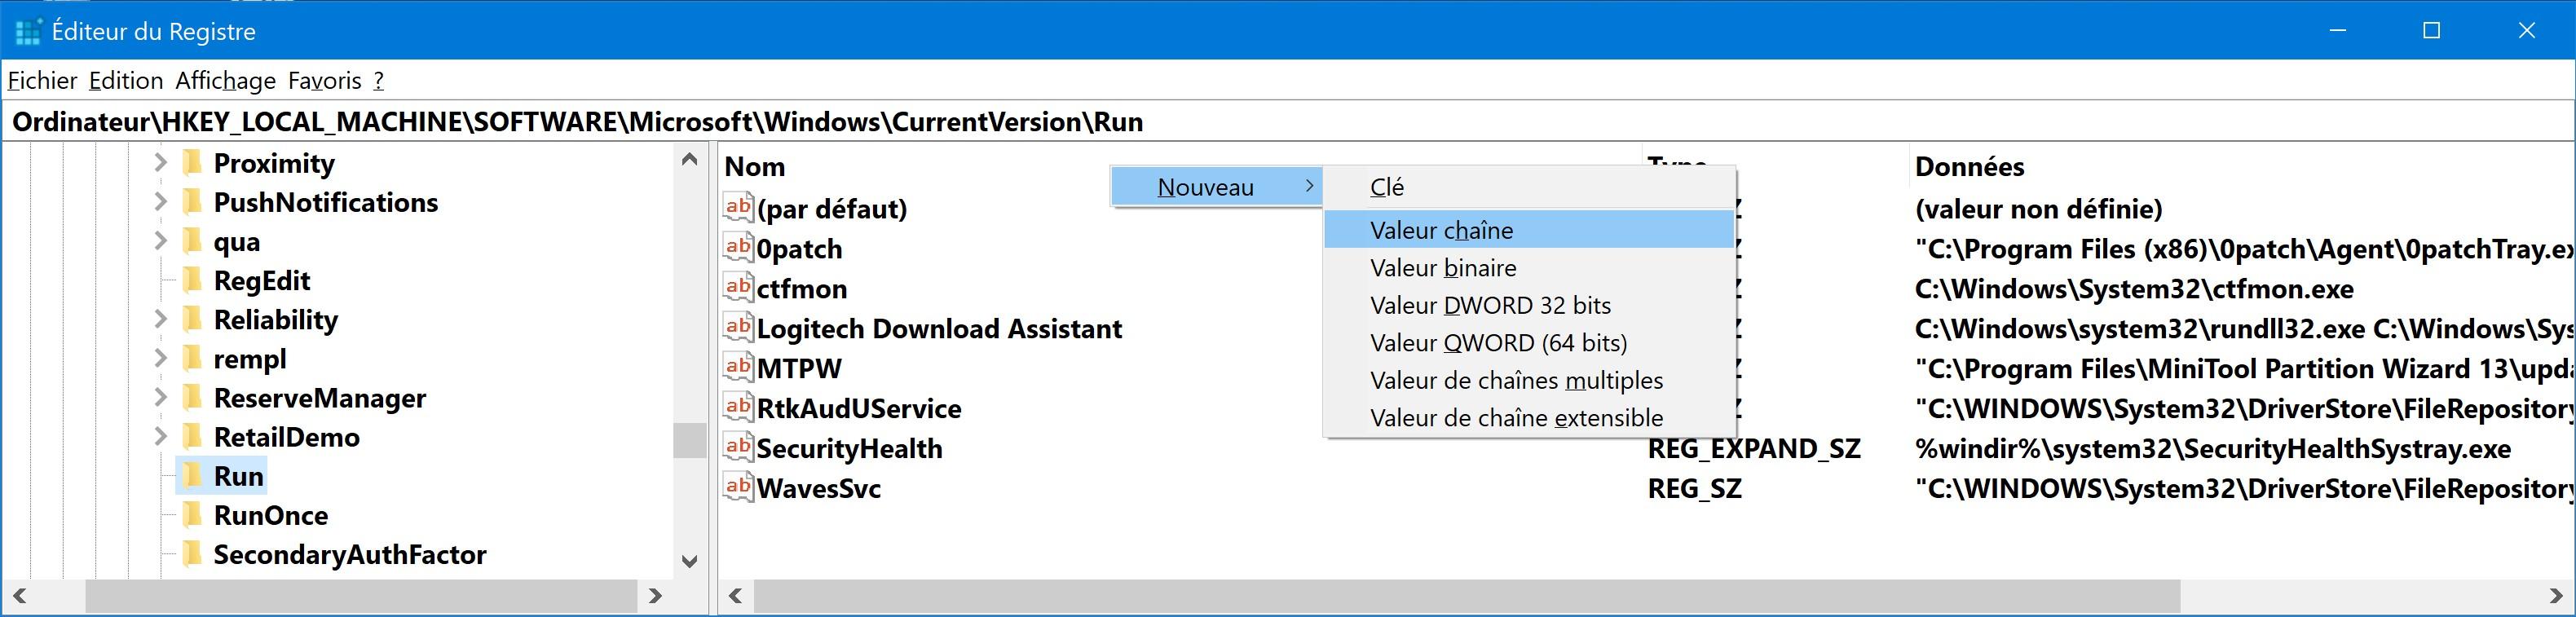The height and width of the screenshot is (617, 2576).
Task: Click the ctfmon value icon
Action: pos(738,287)
